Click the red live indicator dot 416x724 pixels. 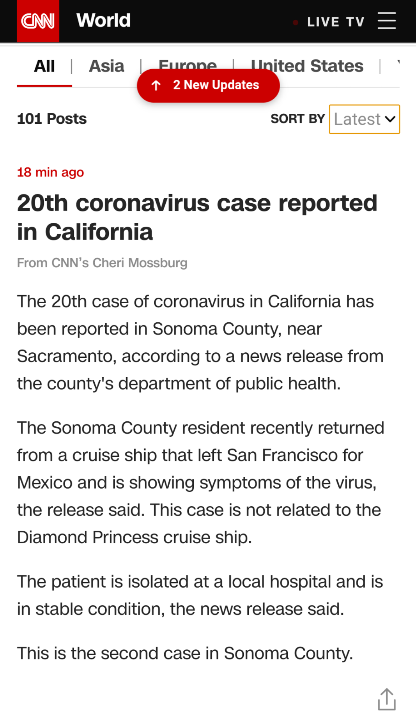coord(295,23)
